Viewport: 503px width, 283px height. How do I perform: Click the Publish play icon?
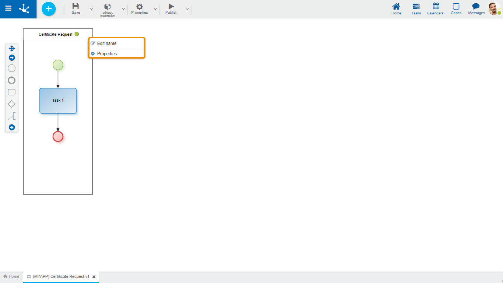coord(171,8)
